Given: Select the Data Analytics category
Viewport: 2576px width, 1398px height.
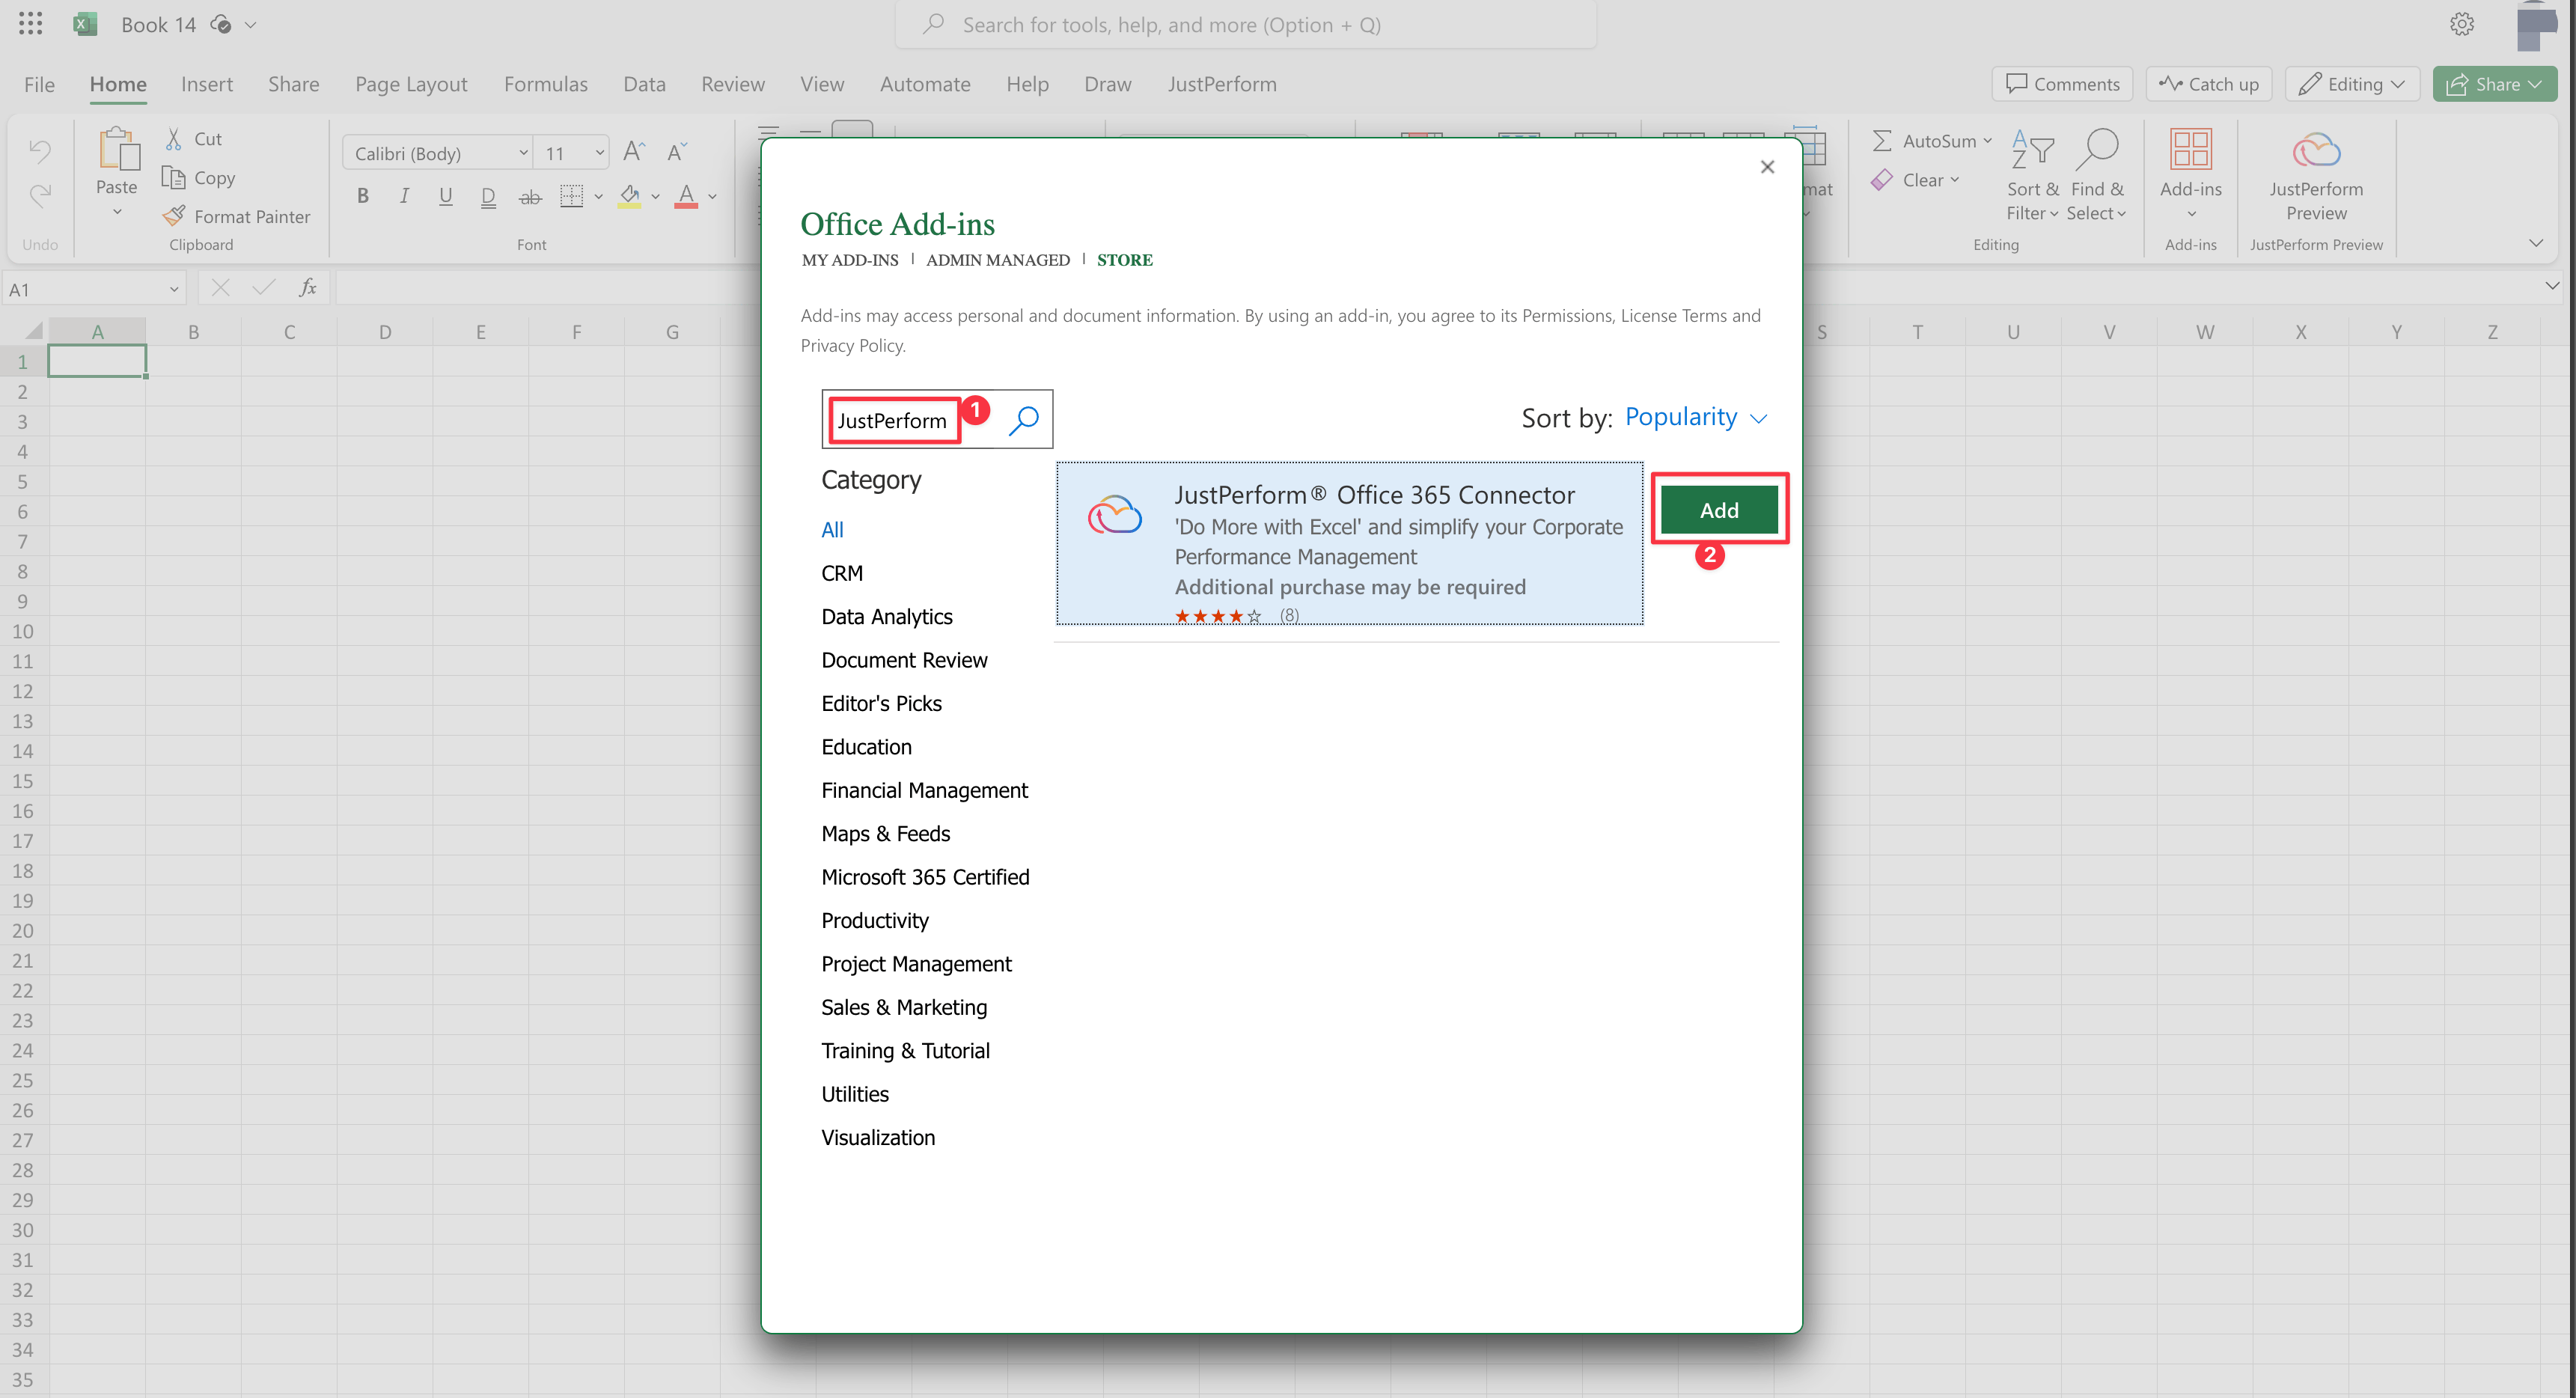Looking at the screenshot, I should pyautogui.click(x=886, y=616).
